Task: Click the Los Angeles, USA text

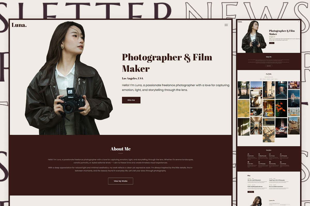Action: pos(133,79)
